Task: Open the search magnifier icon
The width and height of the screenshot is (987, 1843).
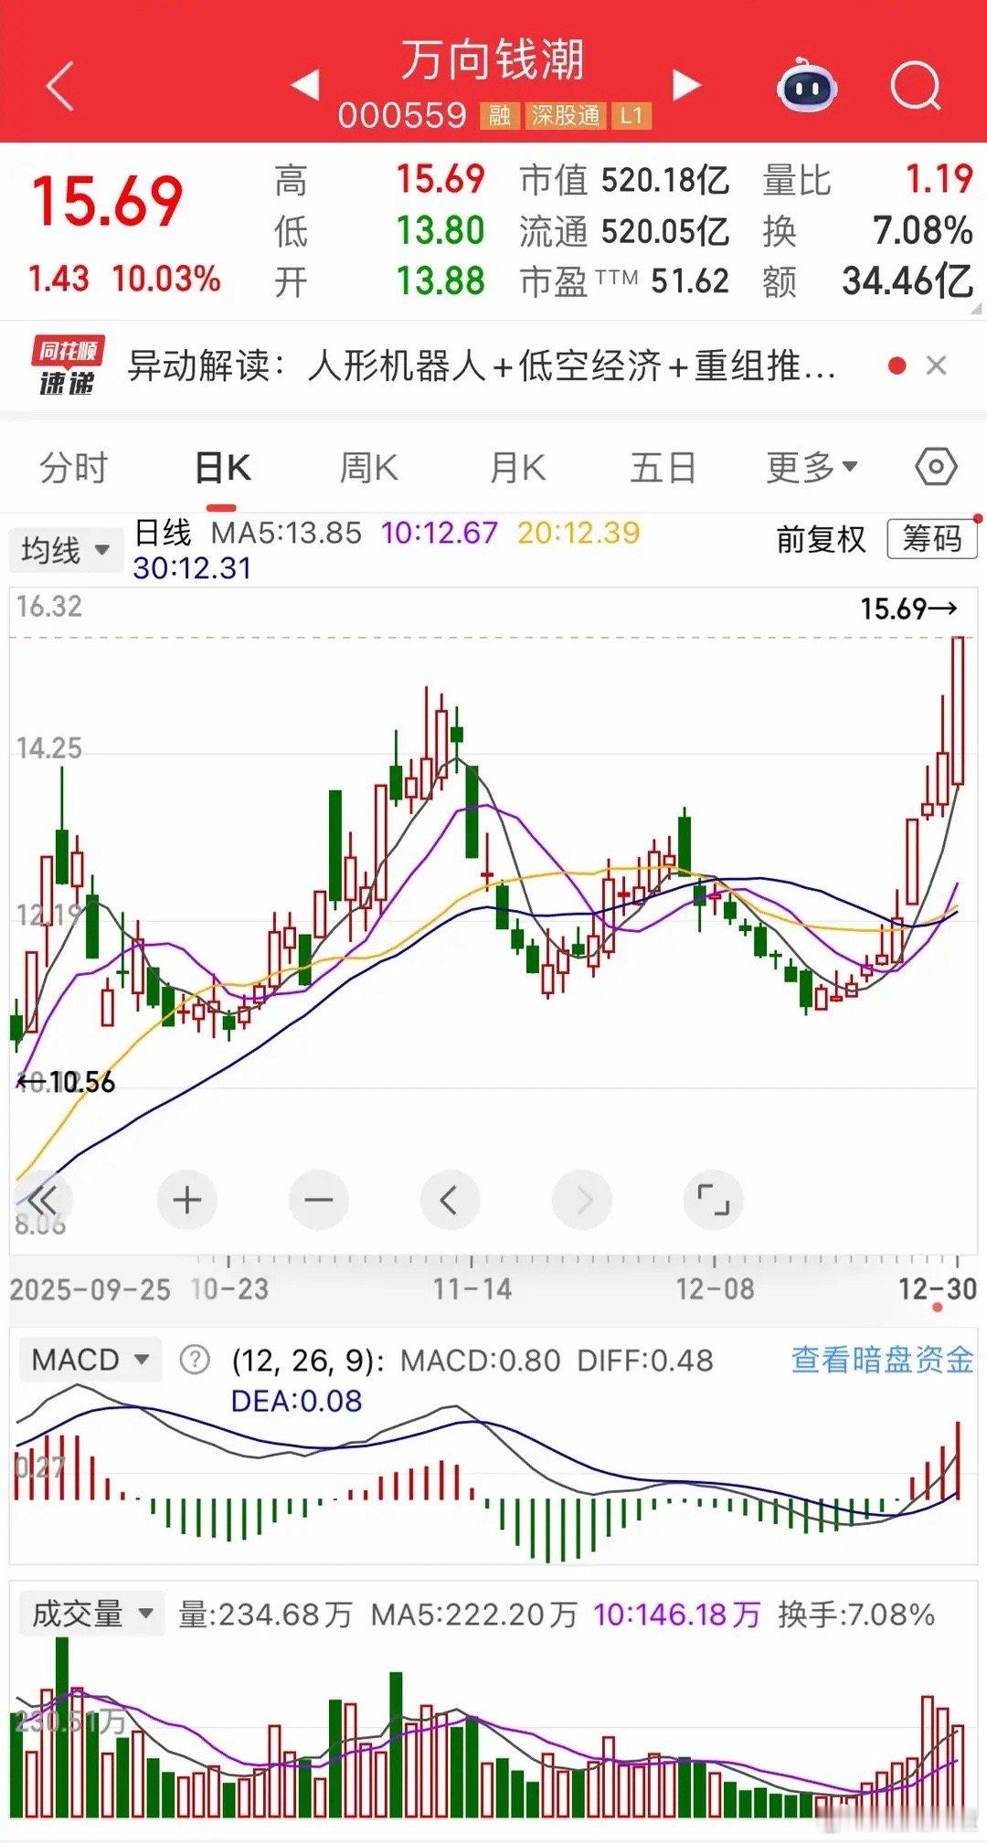Action: [916, 87]
